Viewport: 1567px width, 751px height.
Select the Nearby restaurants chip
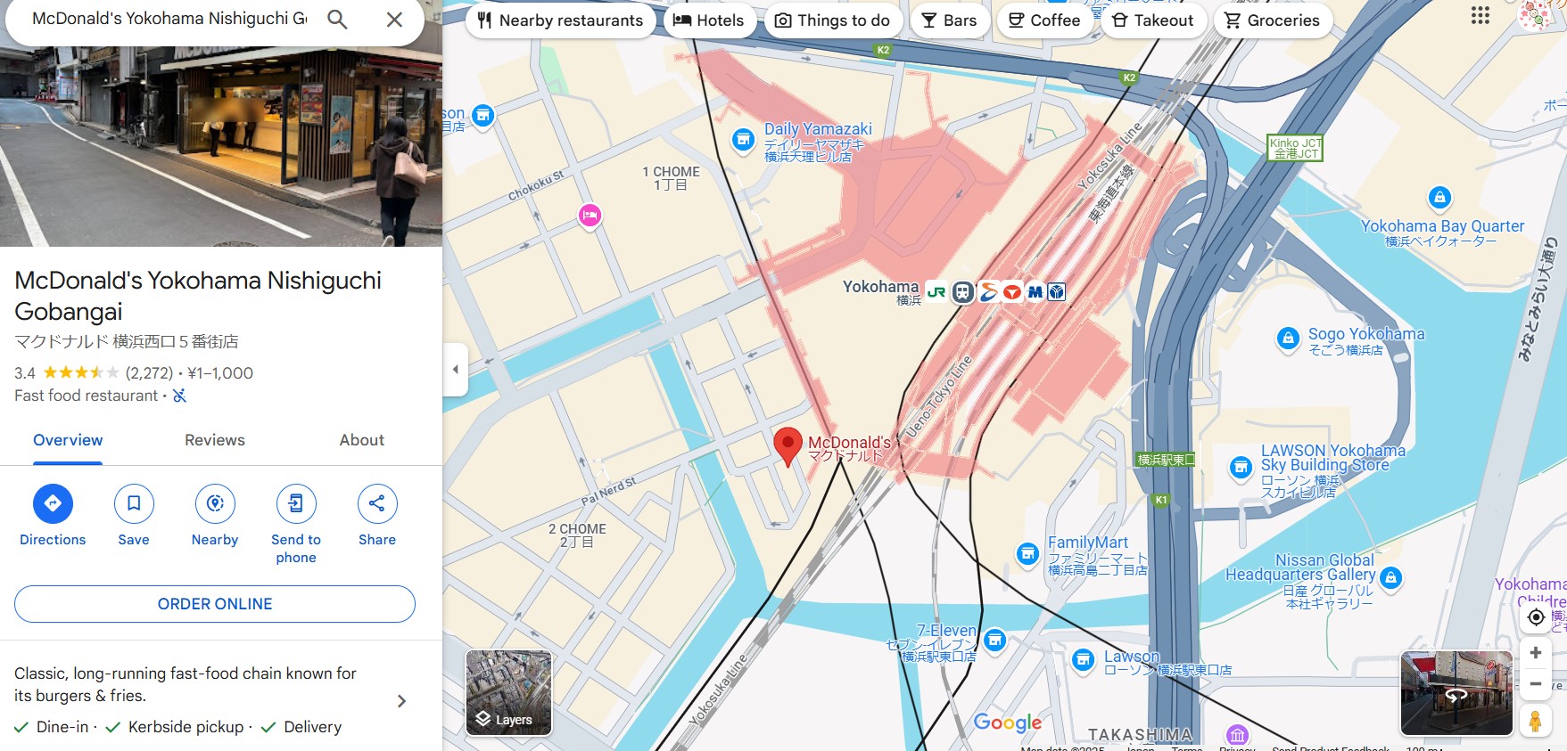pyautogui.click(x=561, y=20)
